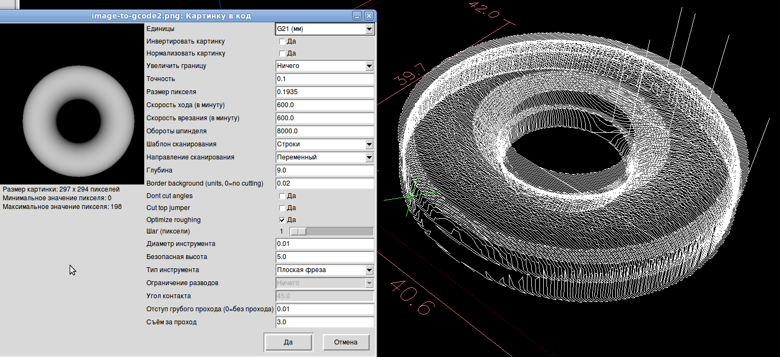Enable the invert image checkbox
Screen dimensions: 780x357
click(282, 41)
